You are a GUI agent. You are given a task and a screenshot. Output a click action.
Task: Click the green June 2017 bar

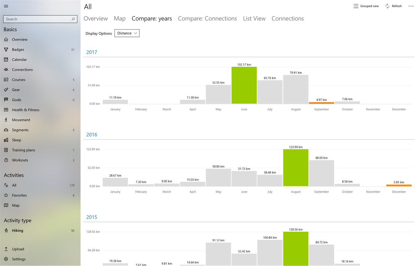point(244,85)
